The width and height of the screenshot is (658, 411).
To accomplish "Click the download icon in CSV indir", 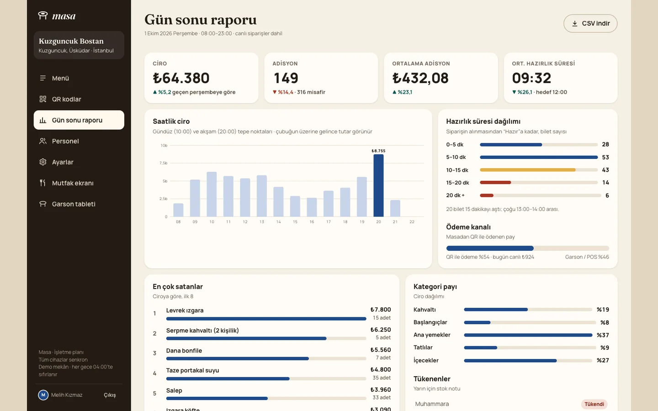I will [575, 23].
